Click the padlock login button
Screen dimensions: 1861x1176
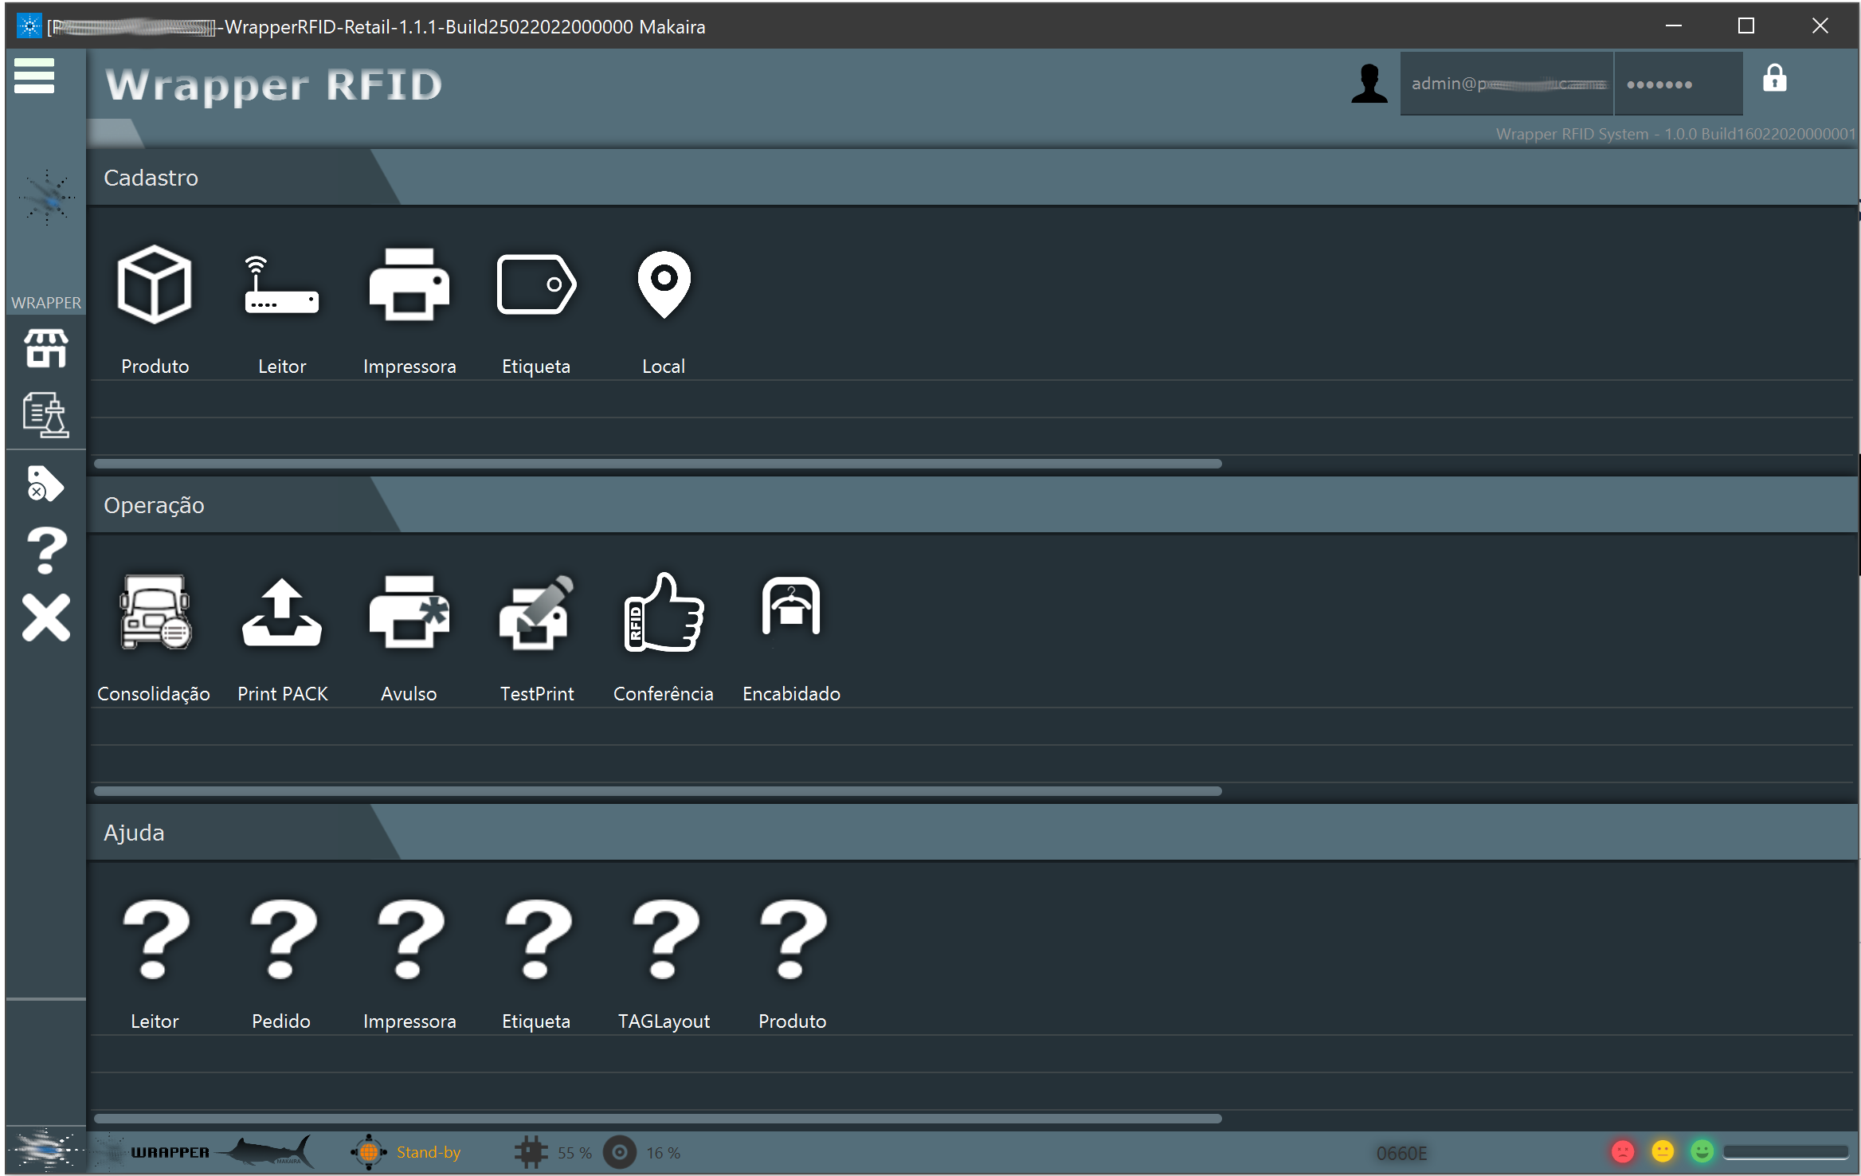[1774, 78]
